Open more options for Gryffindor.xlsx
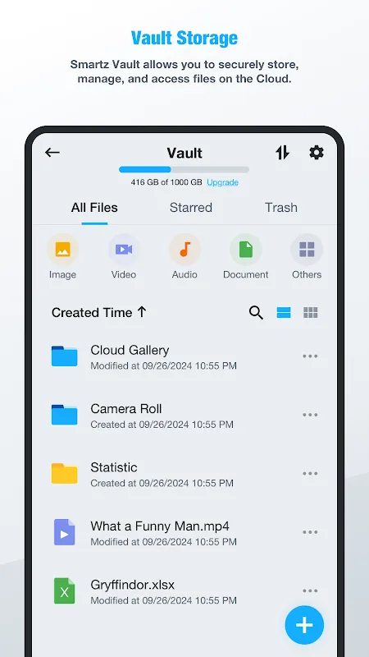 pos(310,590)
